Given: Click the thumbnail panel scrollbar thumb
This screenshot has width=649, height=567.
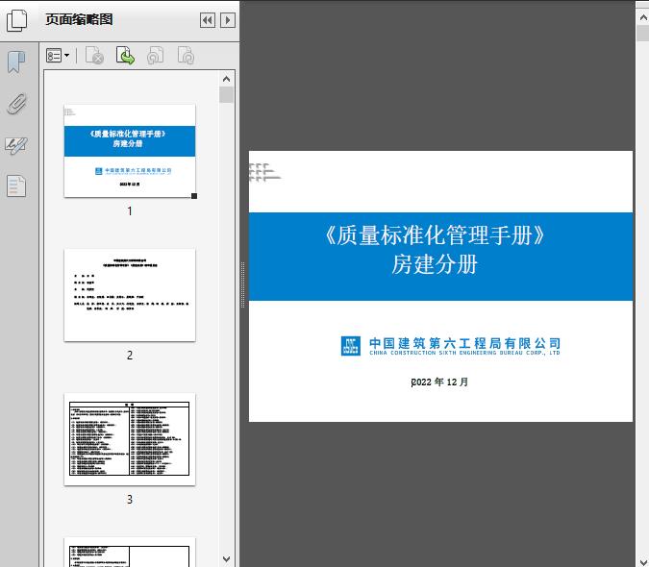Looking at the screenshot, I should [226, 95].
